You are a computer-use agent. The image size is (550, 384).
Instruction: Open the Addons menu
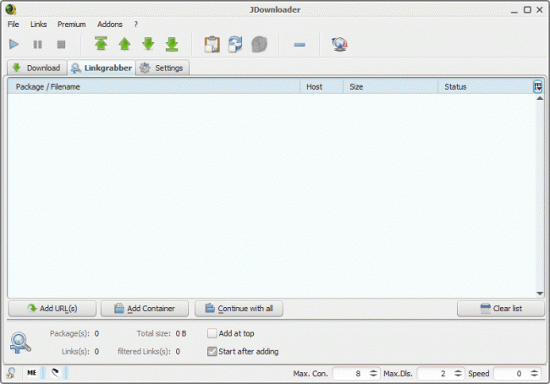(x=110, y=25)
